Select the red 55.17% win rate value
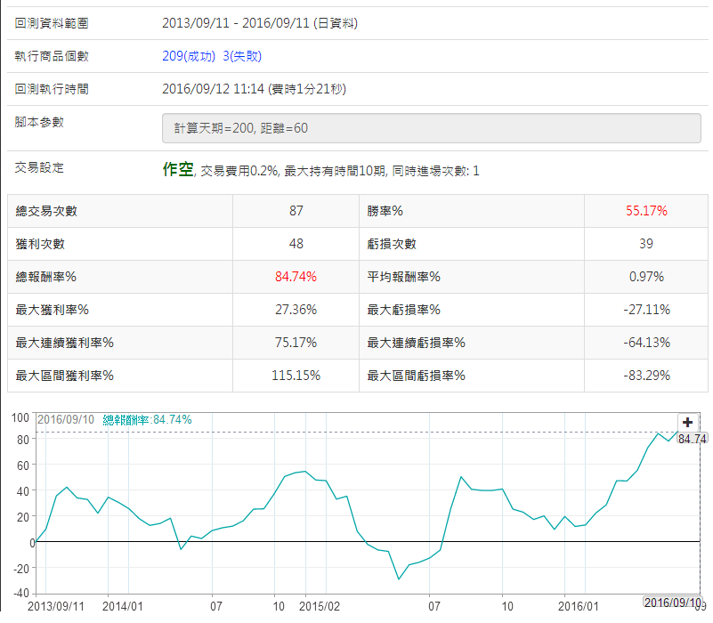The height and width of the screenshot is (623, 713). coord(646,211)
